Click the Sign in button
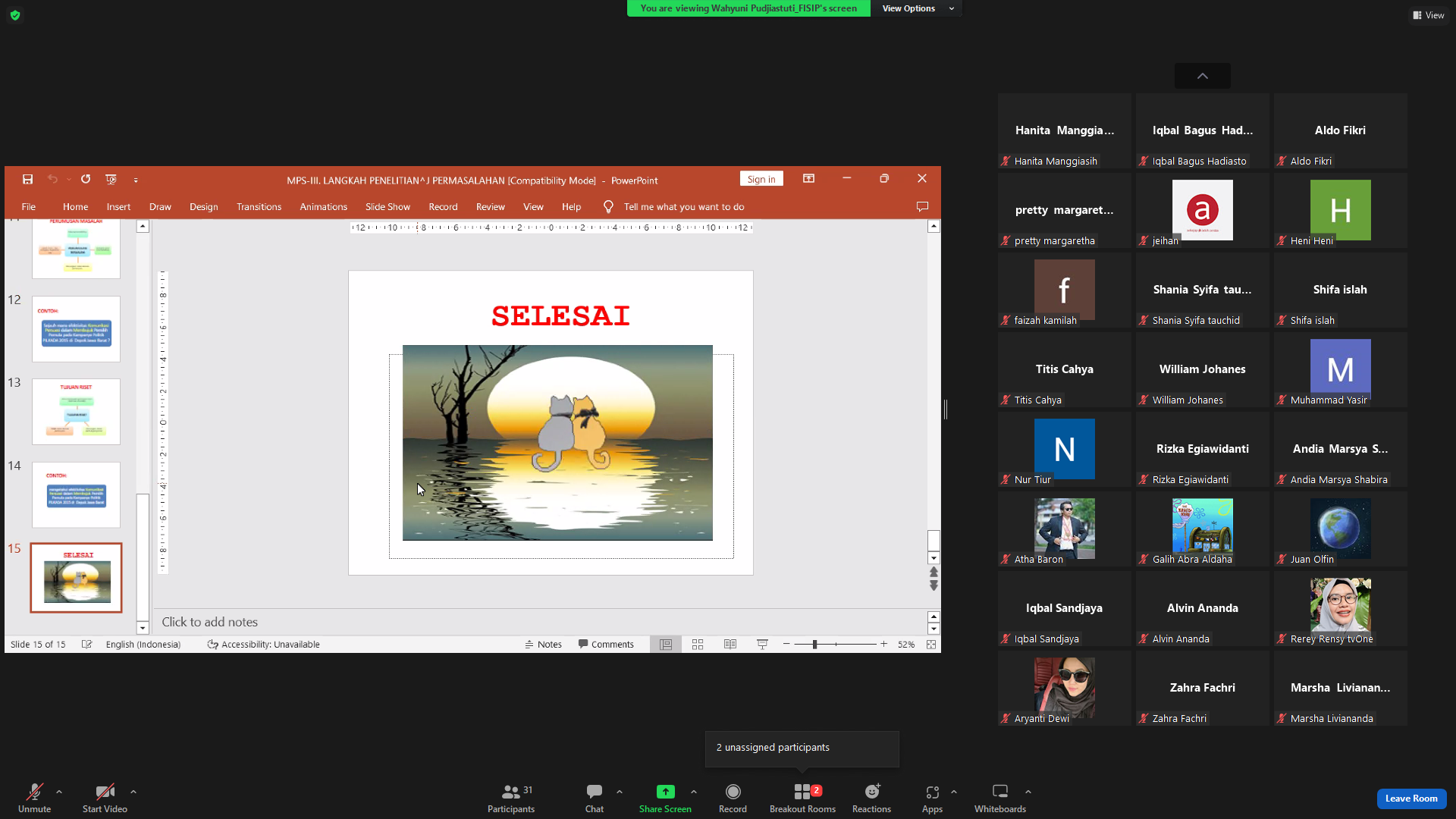1456x819 pixels. (x=761, y=179)
